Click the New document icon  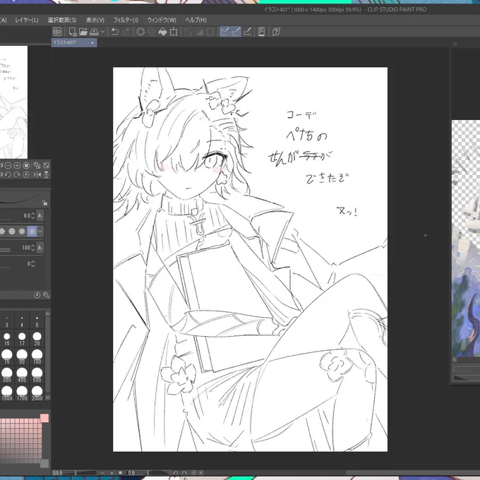pos(73,32)
